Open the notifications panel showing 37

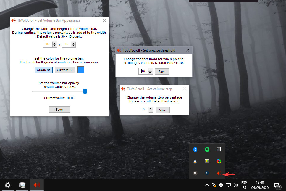click(x=277, y=185)
